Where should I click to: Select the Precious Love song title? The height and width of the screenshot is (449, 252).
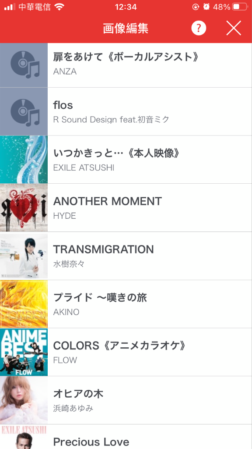(91, 442)
